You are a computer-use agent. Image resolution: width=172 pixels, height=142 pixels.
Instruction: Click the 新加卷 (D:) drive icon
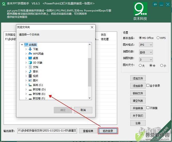tap(30, 90)
